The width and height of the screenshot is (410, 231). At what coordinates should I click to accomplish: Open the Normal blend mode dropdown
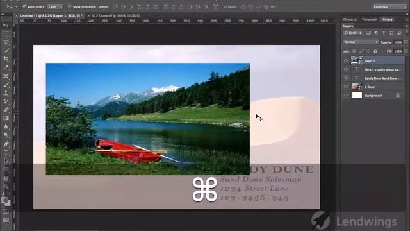(361, 42)
